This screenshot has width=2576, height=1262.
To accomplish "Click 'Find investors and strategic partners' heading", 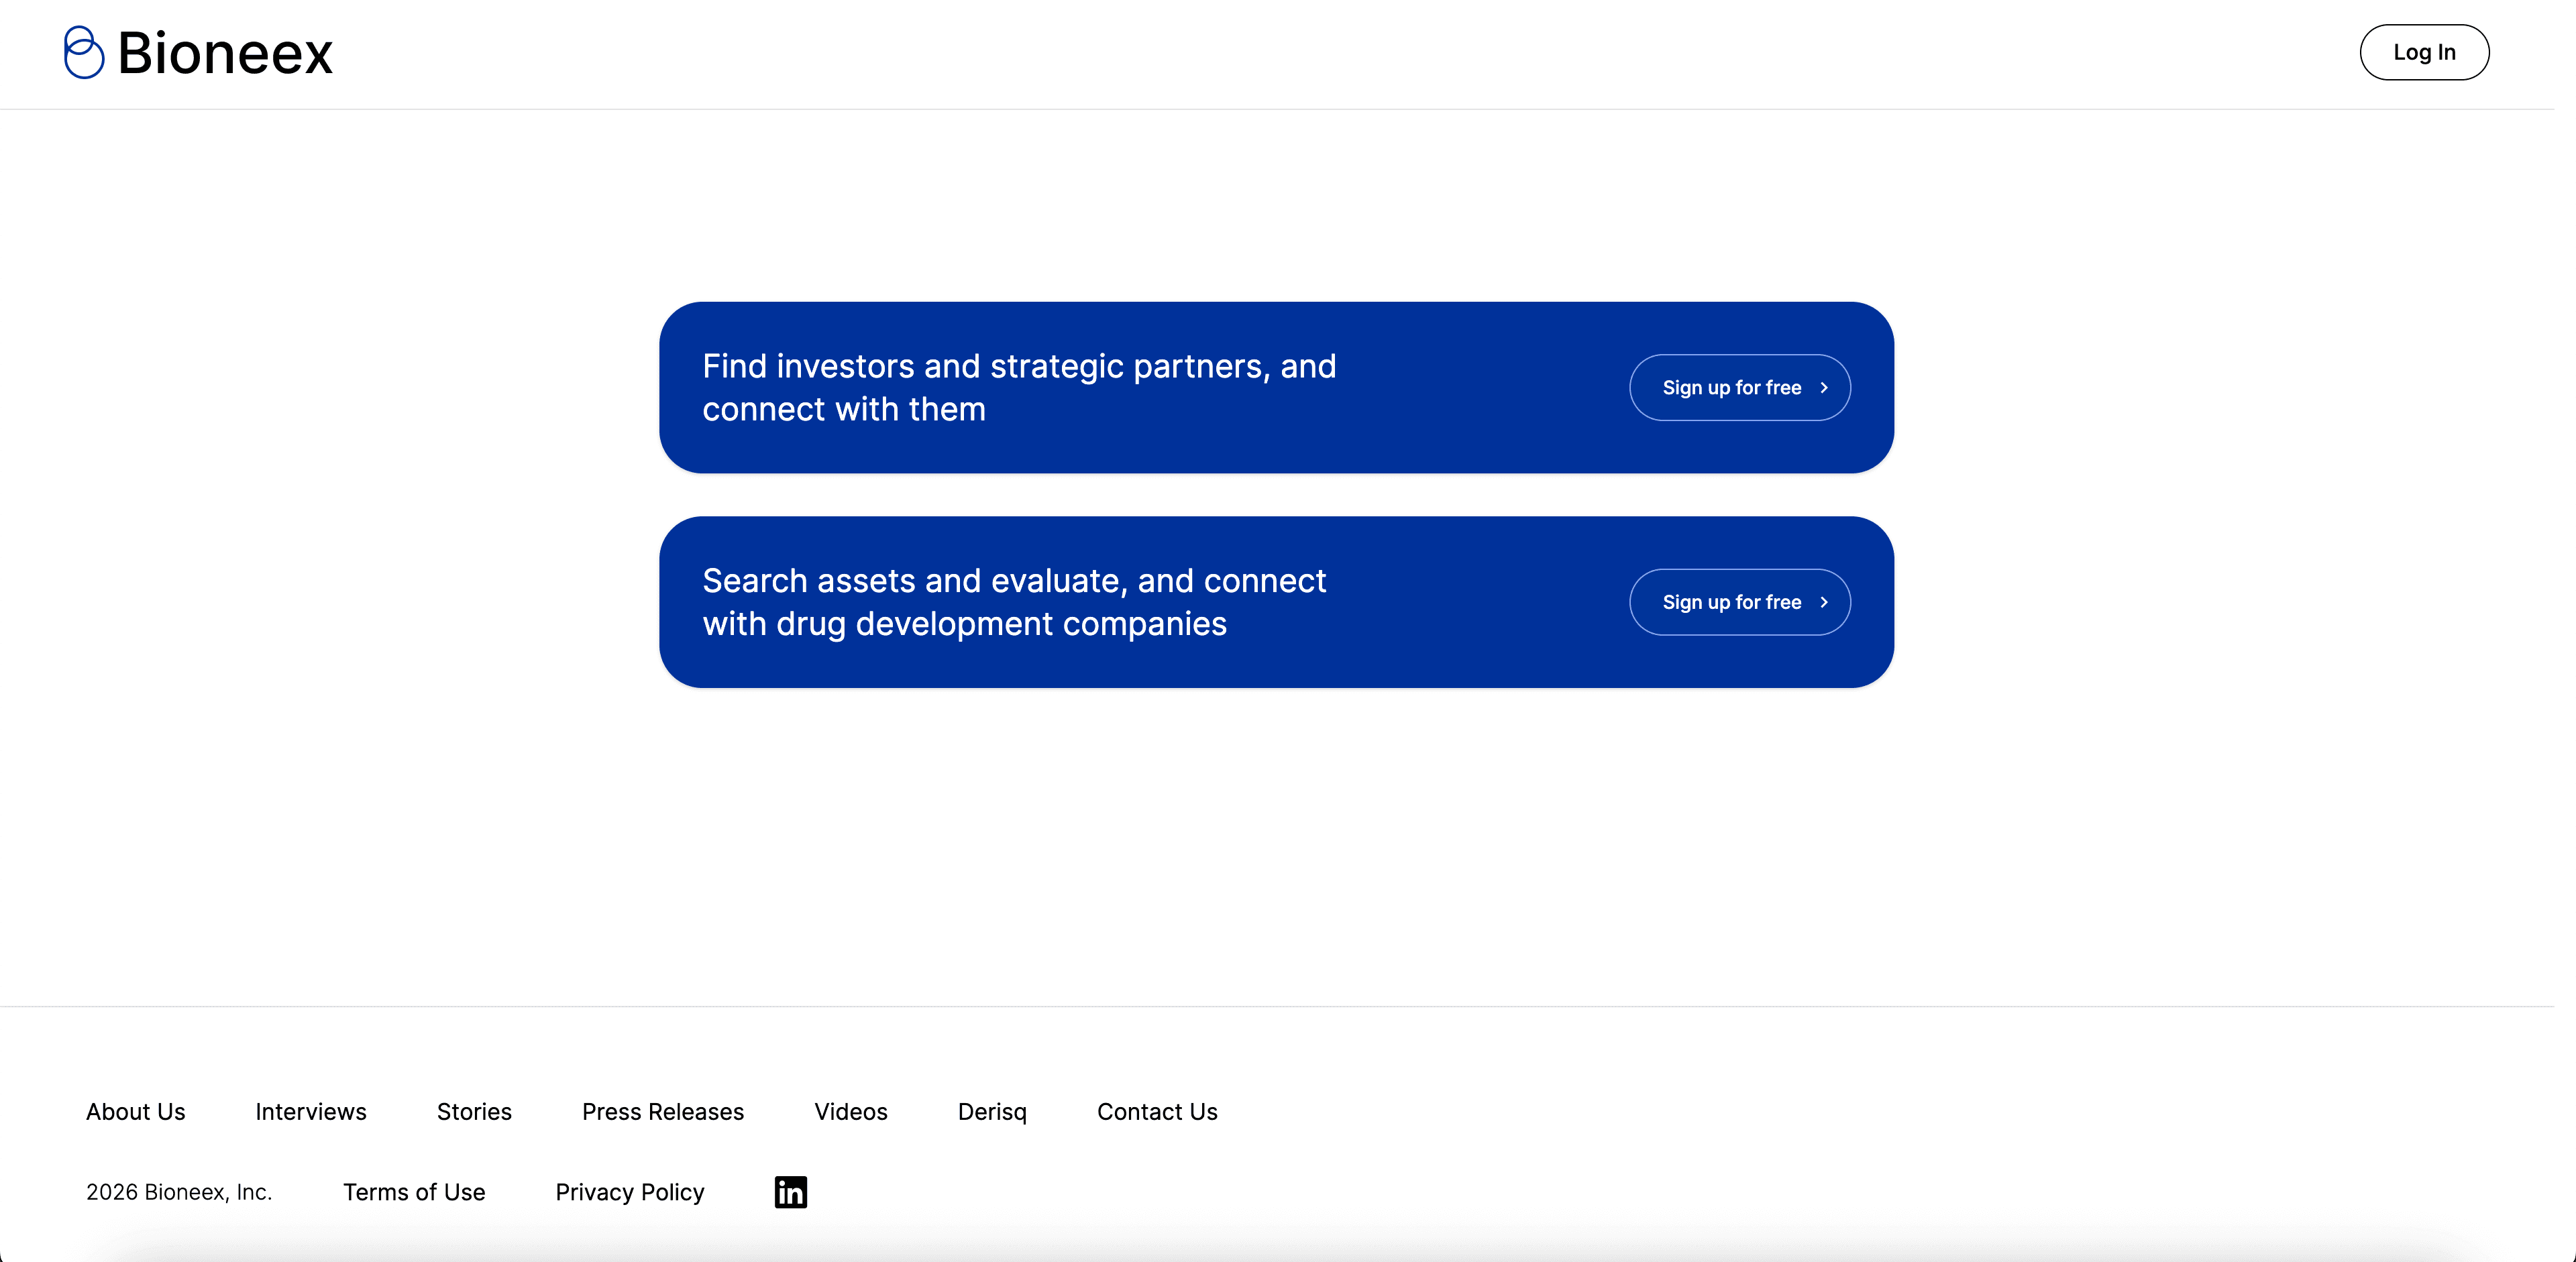I will 1019,388.
